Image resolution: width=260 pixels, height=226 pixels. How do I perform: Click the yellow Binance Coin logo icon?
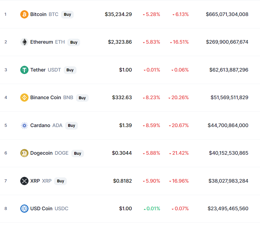tap(24, 98)
